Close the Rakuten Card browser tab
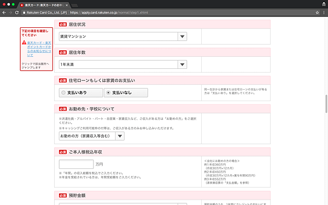This screenshot has width=328, height=205. tap(67, 5)
